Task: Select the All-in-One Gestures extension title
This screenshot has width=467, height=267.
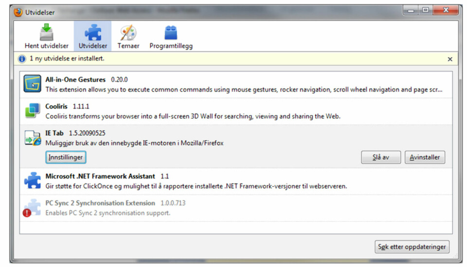Action: [75, 79]
